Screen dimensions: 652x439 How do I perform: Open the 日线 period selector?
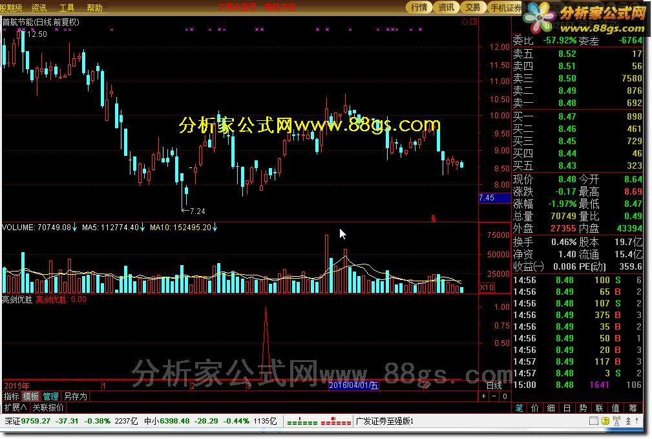[494, 385]
